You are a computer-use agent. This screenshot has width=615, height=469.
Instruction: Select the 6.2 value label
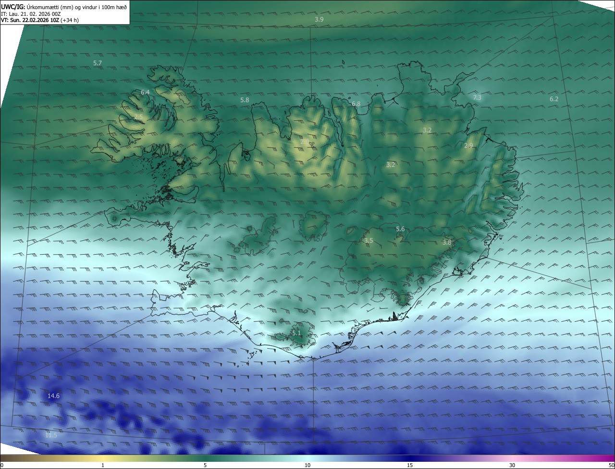pyautogui.click(x=554, y=99)
